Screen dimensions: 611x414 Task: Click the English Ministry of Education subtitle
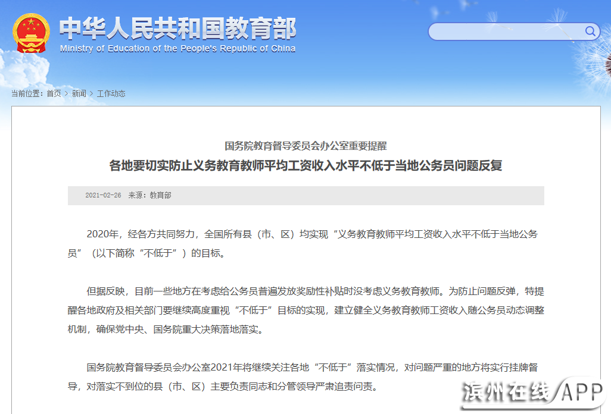coord(177,49)
